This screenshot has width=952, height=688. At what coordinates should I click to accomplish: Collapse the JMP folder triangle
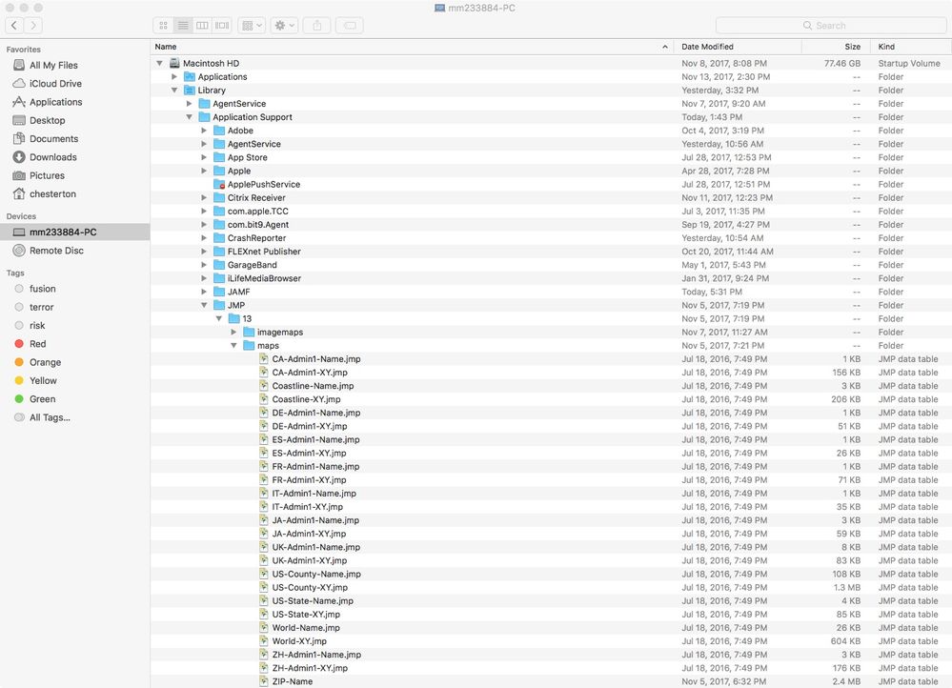[x=204, y=305]
